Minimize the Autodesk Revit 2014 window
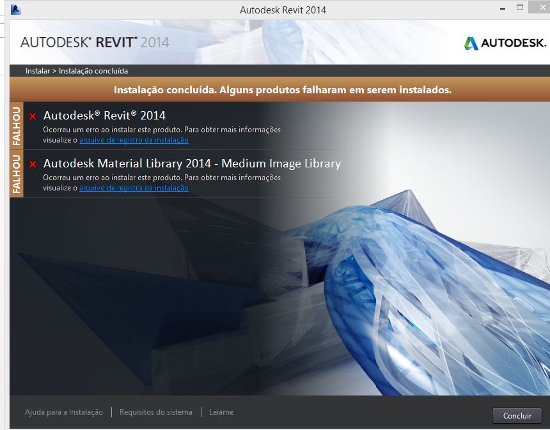The width and height of the screenshot is (550, 430). click(503, 8)
